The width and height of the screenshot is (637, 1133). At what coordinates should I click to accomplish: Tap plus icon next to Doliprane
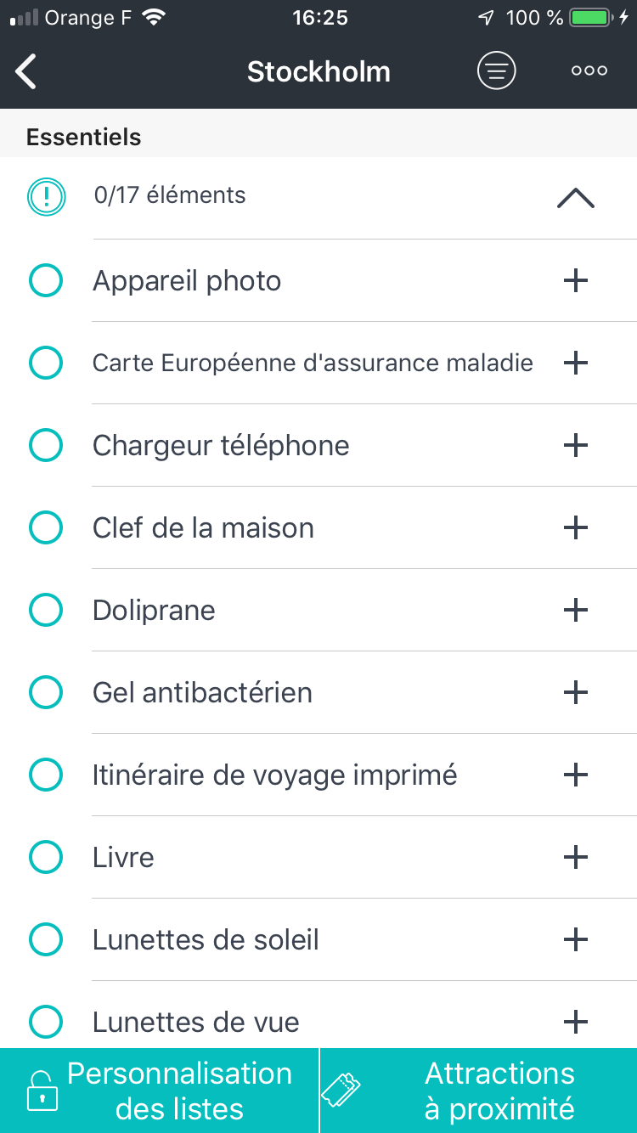click(576, 610)
